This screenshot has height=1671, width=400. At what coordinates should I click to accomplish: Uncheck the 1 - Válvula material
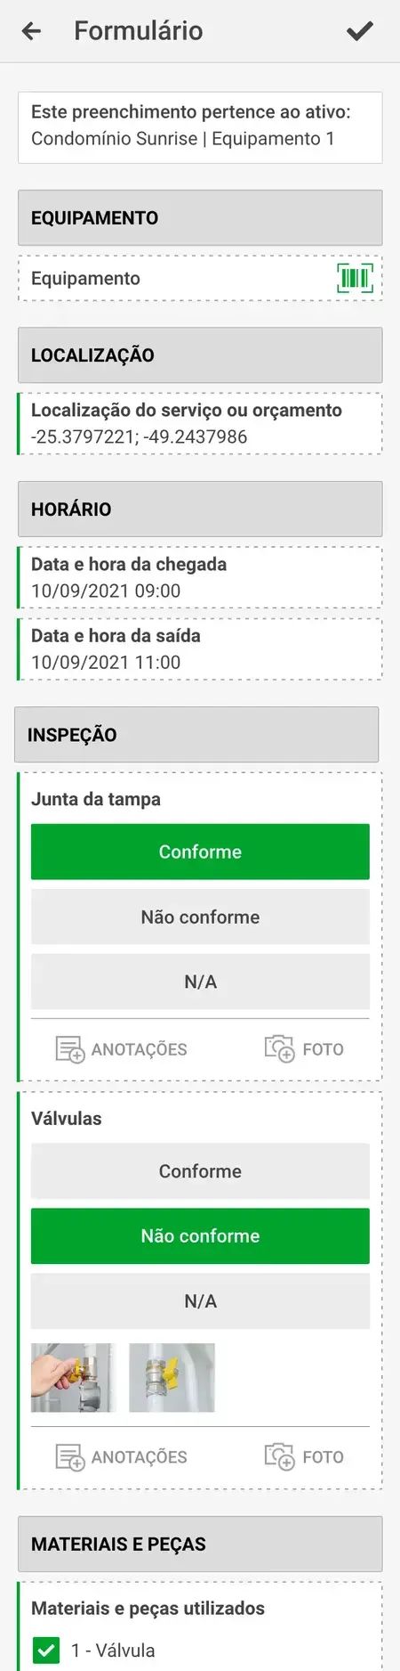pos(45,1650)
